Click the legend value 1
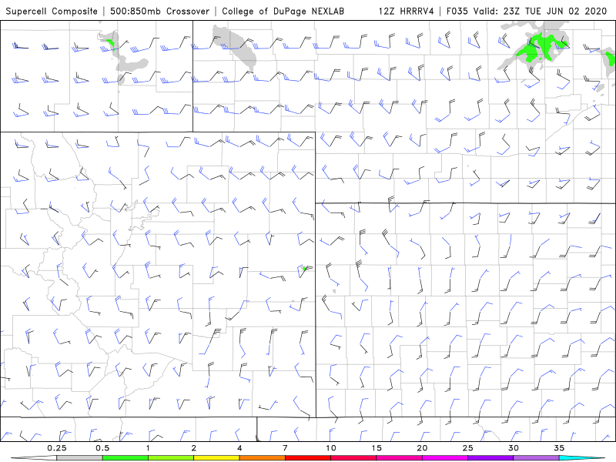The width and height of the screenshot is (616, 462). pos(148,448)
